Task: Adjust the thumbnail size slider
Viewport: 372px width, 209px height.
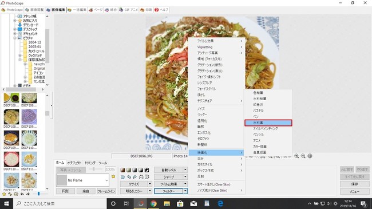Action: pyautogui.click(x=39, y=194)
